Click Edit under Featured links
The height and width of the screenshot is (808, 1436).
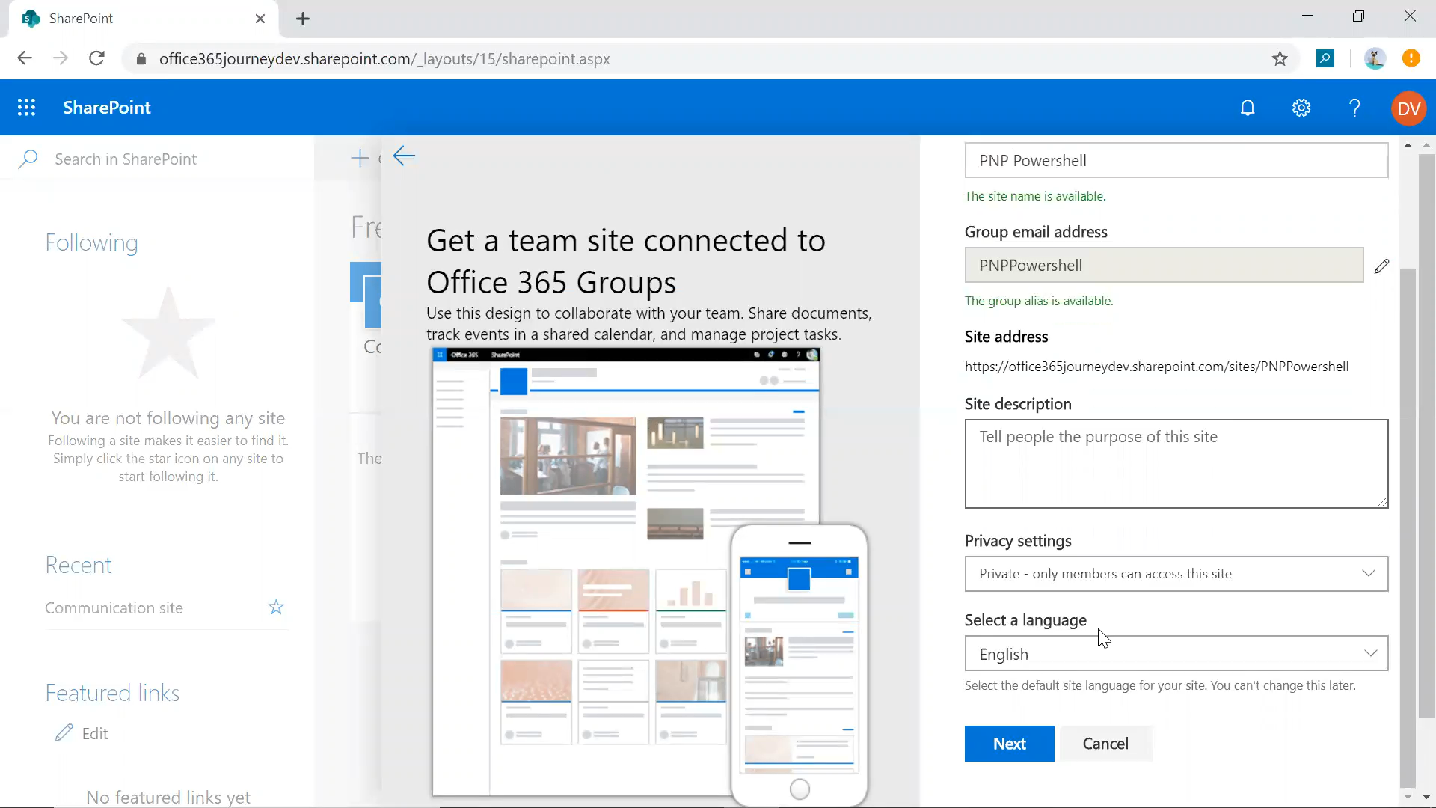click(x=95, y=734)
